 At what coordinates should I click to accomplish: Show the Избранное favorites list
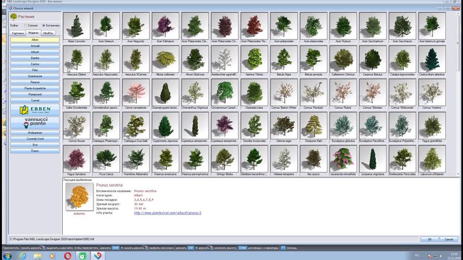click(35, 133)
